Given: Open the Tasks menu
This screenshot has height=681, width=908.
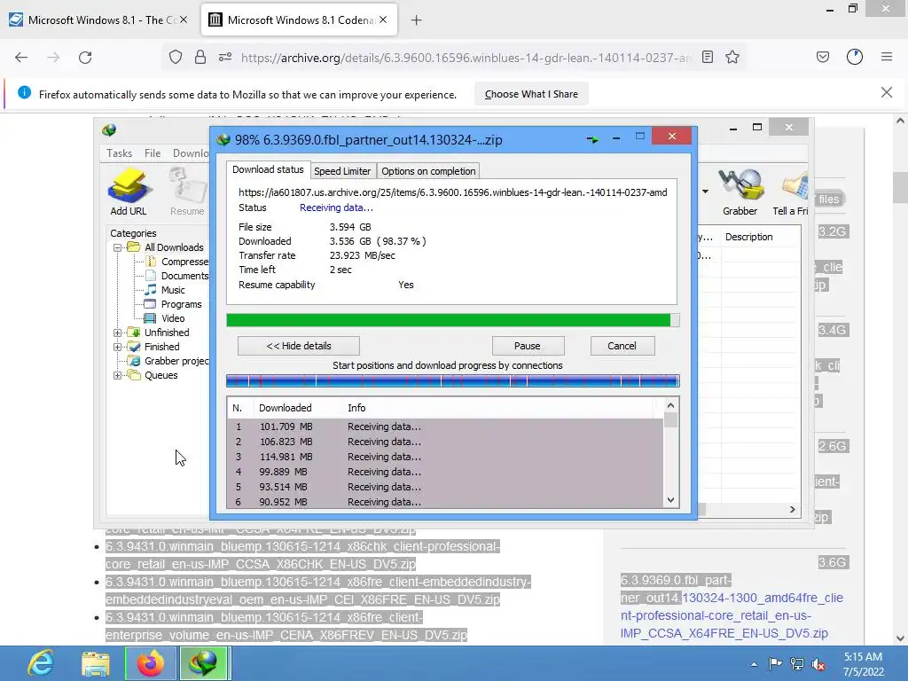Looking at the screenshot, I should click(x=119, y=153).
